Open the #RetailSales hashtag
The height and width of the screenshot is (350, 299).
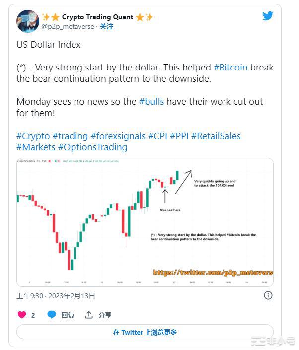point(216,136)
